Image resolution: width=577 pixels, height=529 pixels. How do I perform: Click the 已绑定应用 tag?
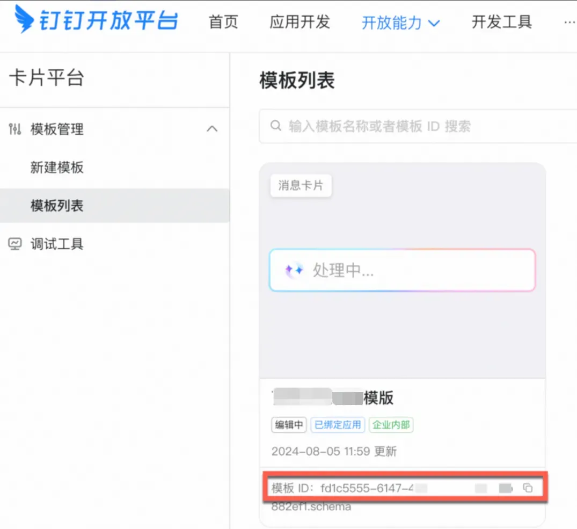coord(338,425)
